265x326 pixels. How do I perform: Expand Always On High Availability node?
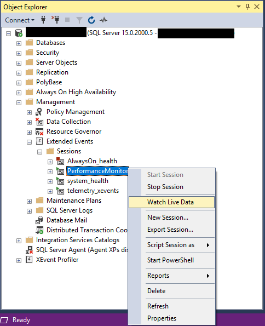[19, 93]
